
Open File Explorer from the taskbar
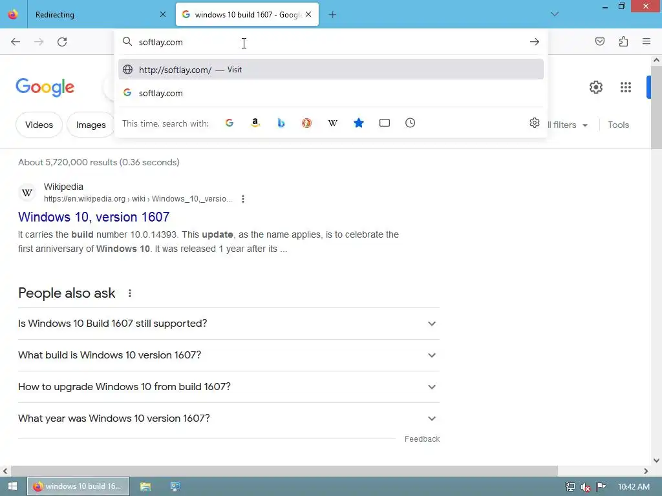[145, 486]
